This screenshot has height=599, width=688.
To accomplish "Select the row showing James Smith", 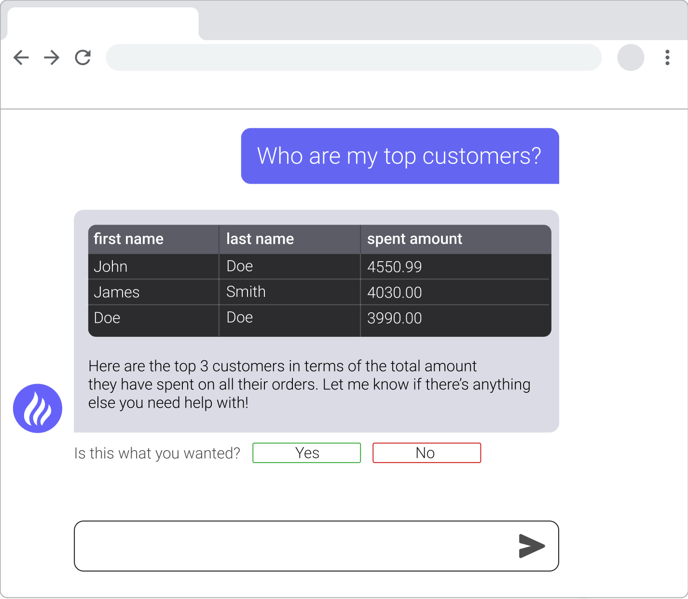I will pyautogui.click(x=318, y=292).
